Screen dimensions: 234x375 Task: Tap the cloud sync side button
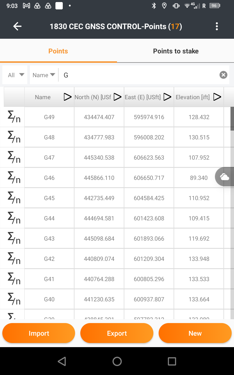pyautogui.click(x=224, y=177)
